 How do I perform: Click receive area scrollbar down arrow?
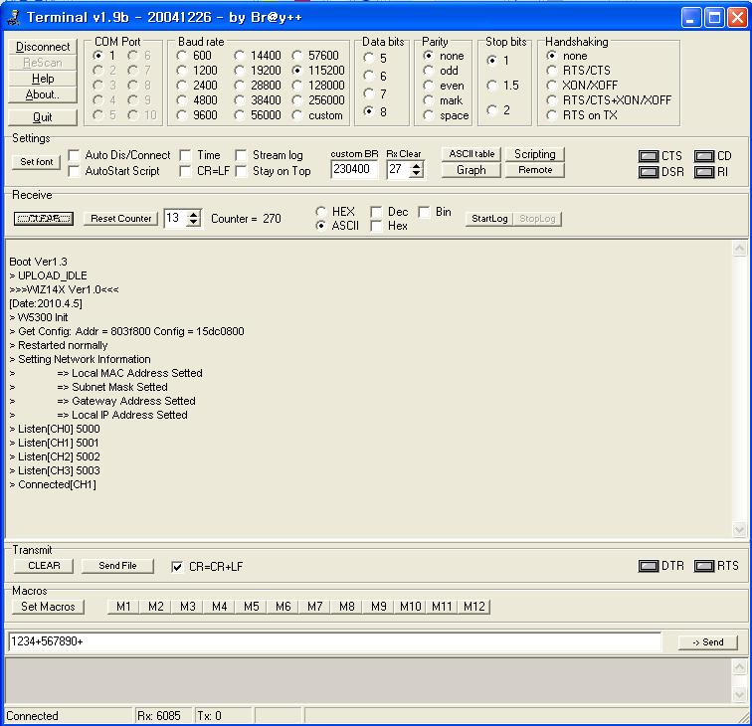click(x=739, y=529)
